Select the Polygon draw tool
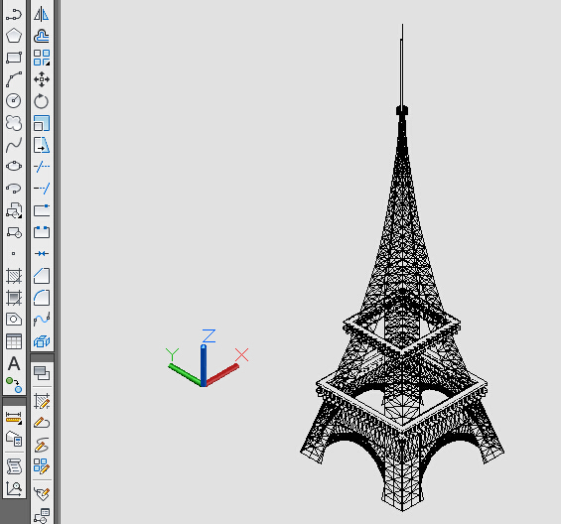This screenshot has width=561, height=524. [x=14, y=36]
